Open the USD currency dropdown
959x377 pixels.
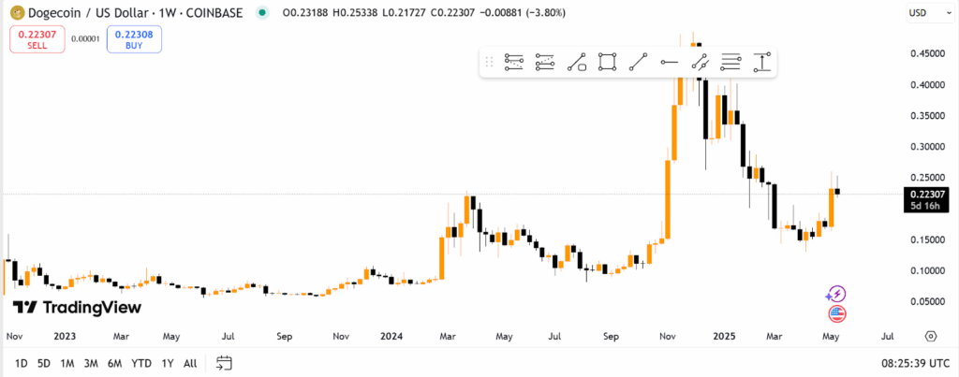click(x=924, y=13)
